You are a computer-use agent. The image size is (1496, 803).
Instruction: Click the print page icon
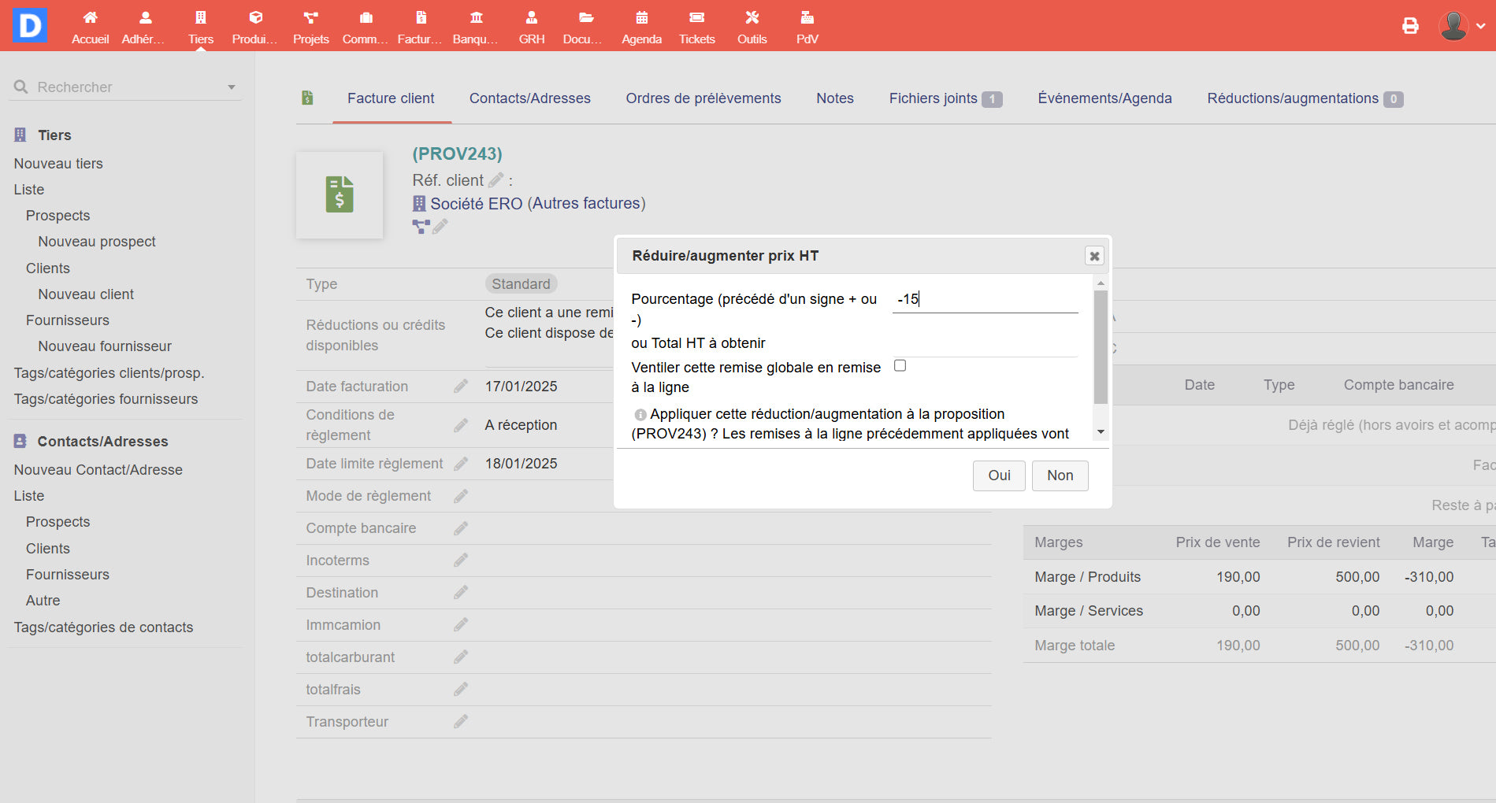point(1410,26)
